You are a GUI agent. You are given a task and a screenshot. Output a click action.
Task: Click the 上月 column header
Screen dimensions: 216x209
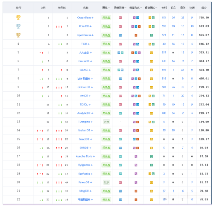43,8
